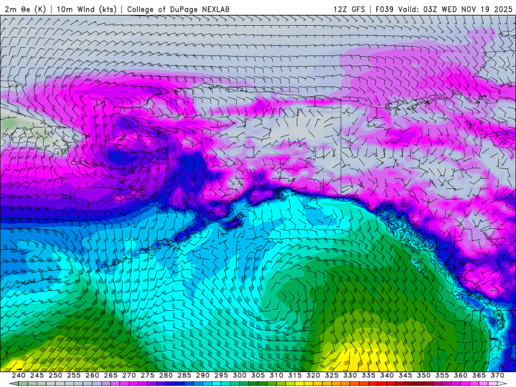Click the '2m θe (K)' title label

pos(25,9)
